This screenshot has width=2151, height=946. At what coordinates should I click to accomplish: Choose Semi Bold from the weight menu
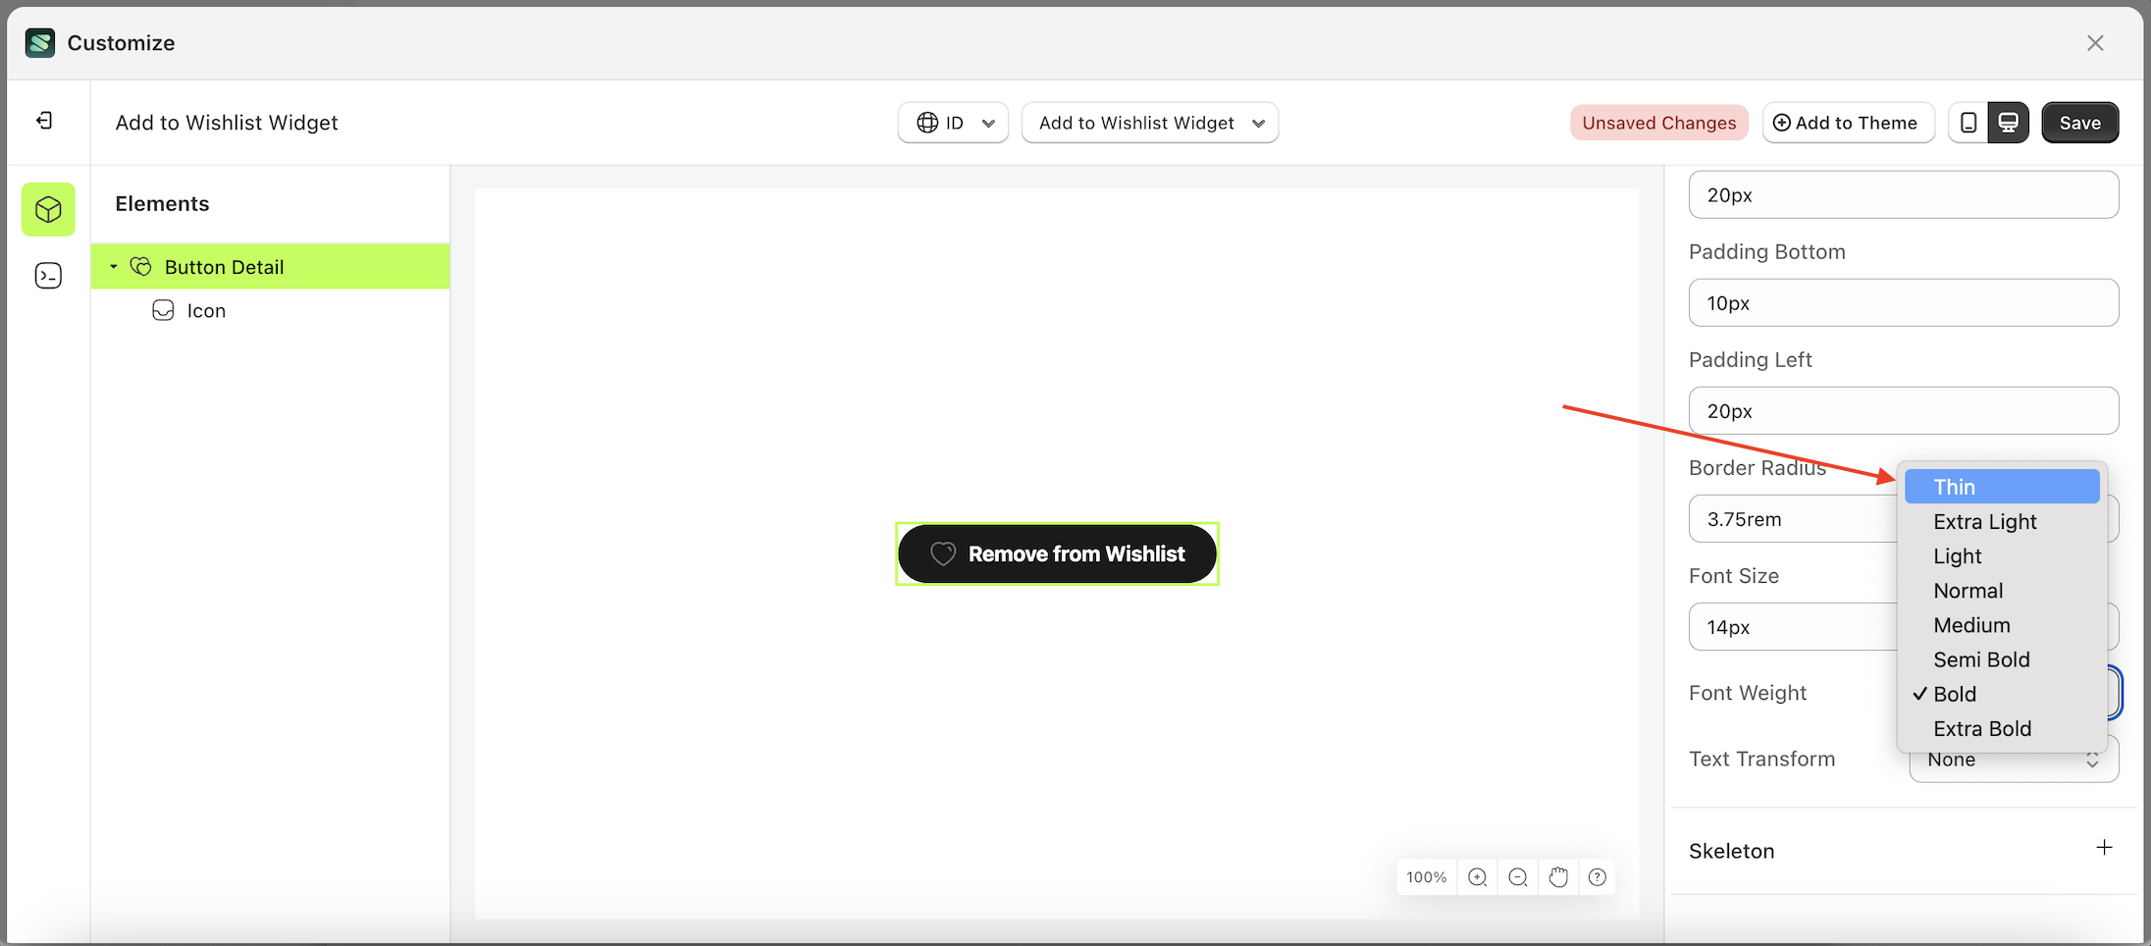pyautogui.click(x=1981, y=658)
